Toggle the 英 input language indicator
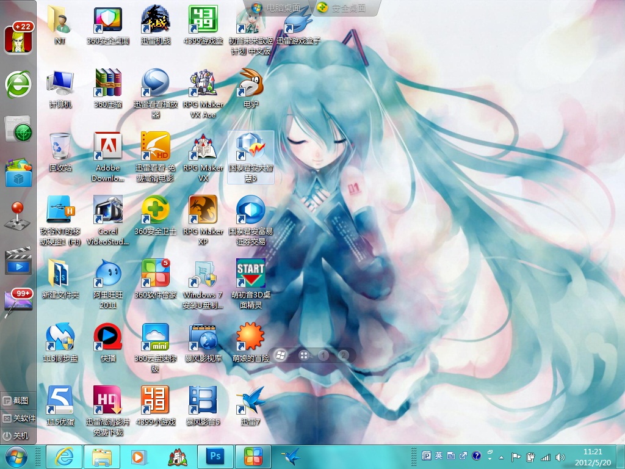This screenshot has width=625, height=469. pos(438,456)
